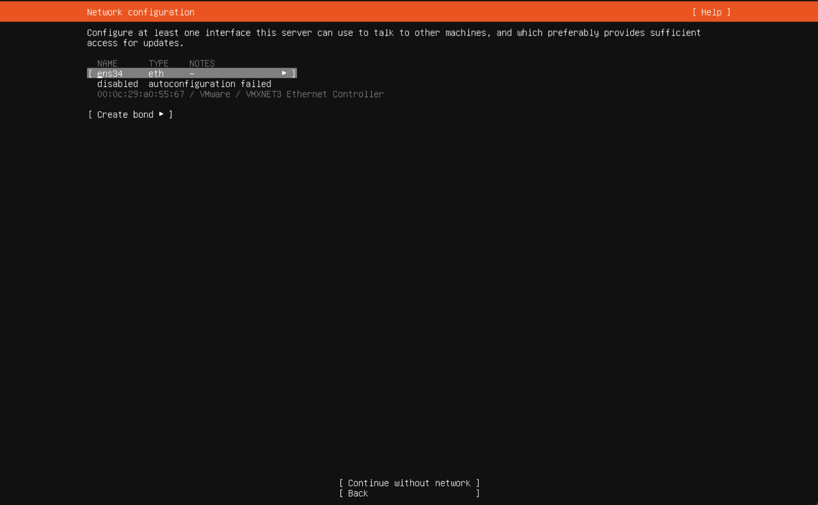Select the ens34 interface name
The image size is (818, 505).
(110, 74)
